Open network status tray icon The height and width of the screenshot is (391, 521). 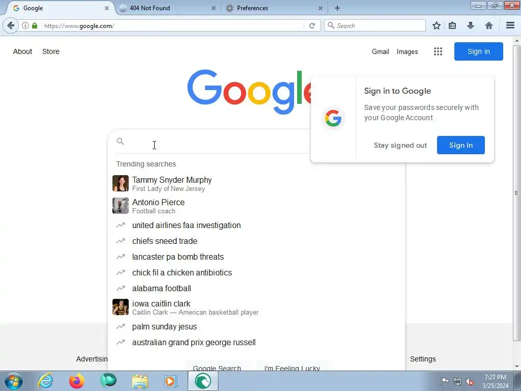tap(457, 381)
